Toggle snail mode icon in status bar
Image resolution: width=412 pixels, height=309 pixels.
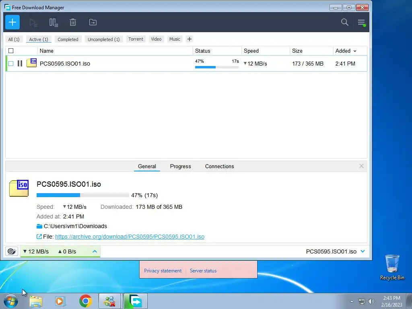pos(12,251)
